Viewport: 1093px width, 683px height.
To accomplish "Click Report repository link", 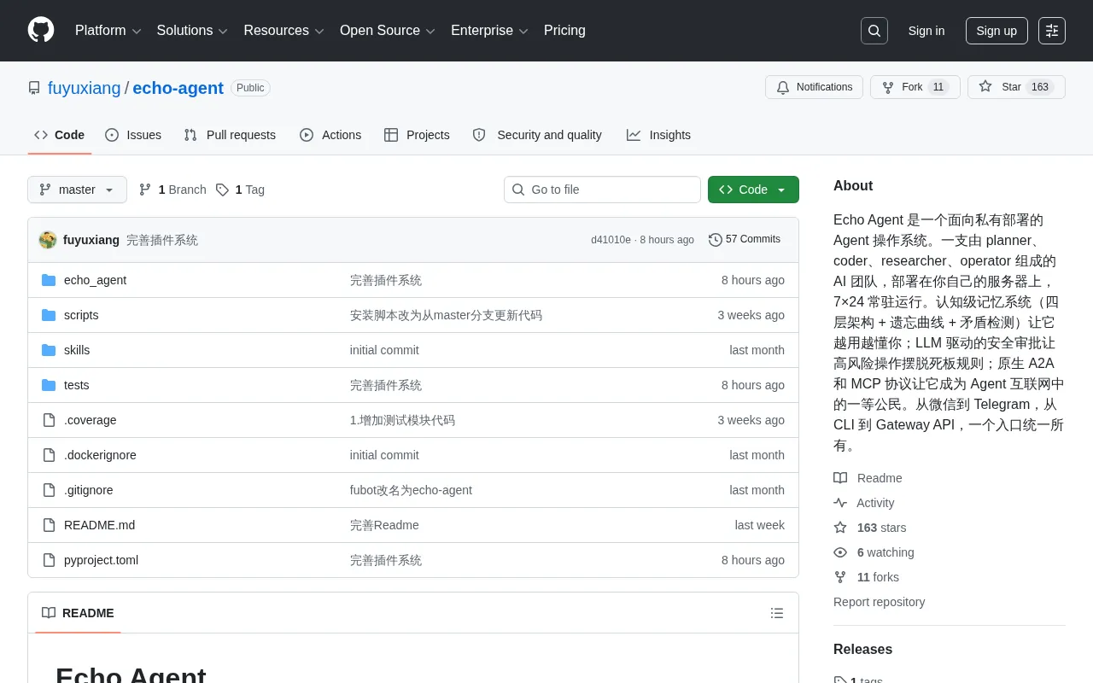I will 879,602.
